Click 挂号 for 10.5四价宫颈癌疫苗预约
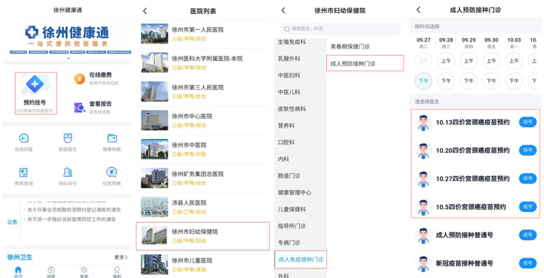Image resolution: width=544 pixels, height=278 pixels. (x=528, y=207)
